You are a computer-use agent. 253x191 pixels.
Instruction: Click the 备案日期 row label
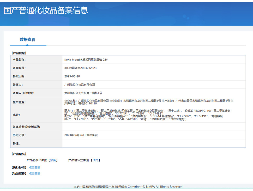coord(19,76)
